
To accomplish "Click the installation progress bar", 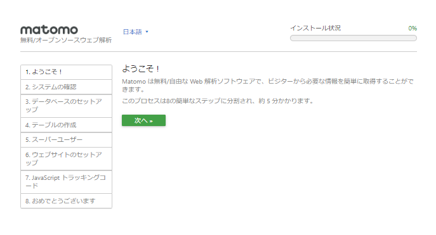I will point(353,38).
